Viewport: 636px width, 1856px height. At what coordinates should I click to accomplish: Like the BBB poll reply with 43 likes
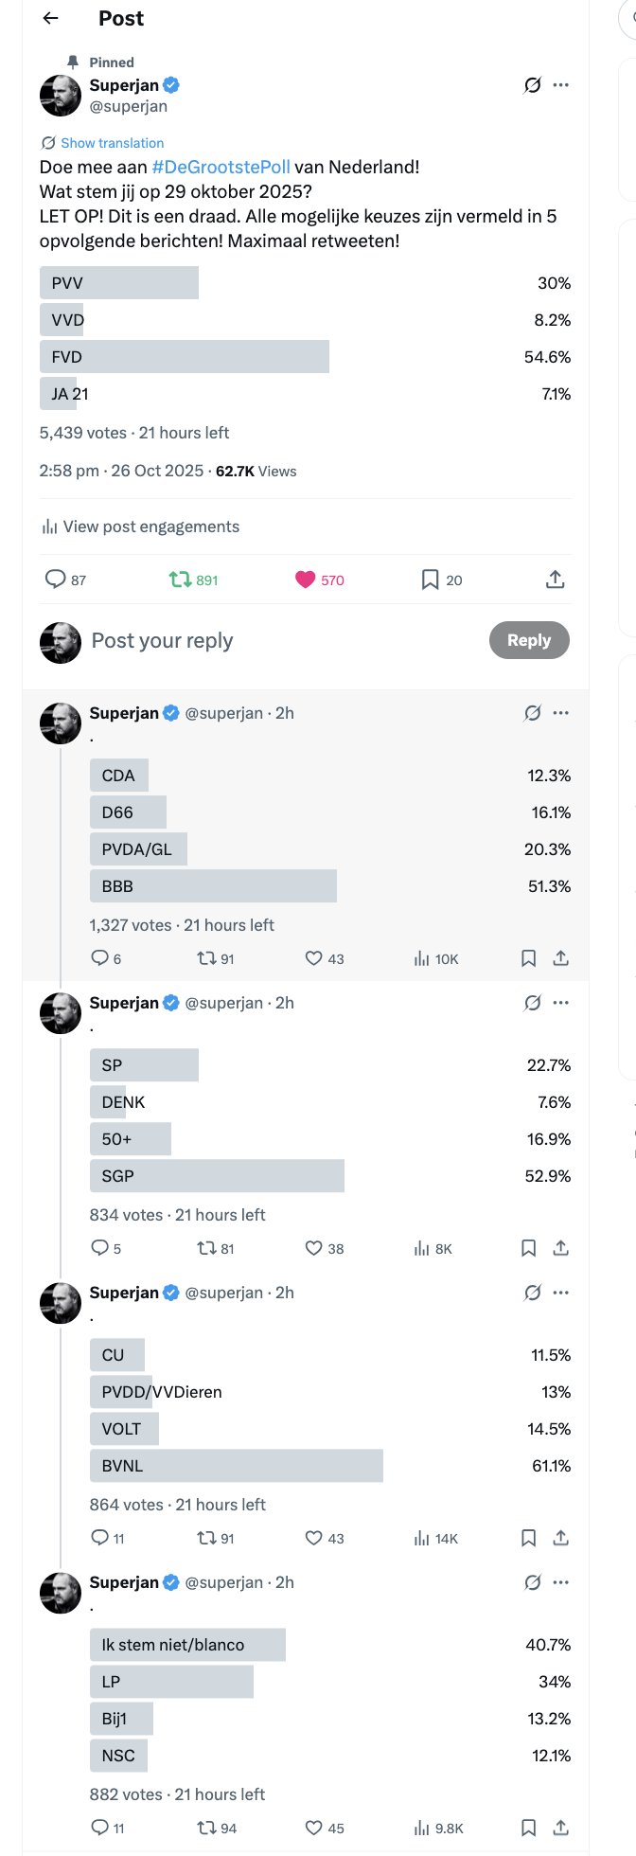[314, 958]
